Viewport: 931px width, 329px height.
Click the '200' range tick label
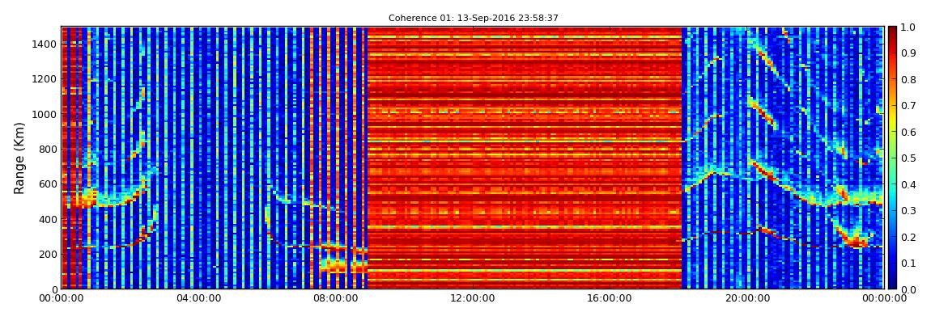(x=48, y=255)
